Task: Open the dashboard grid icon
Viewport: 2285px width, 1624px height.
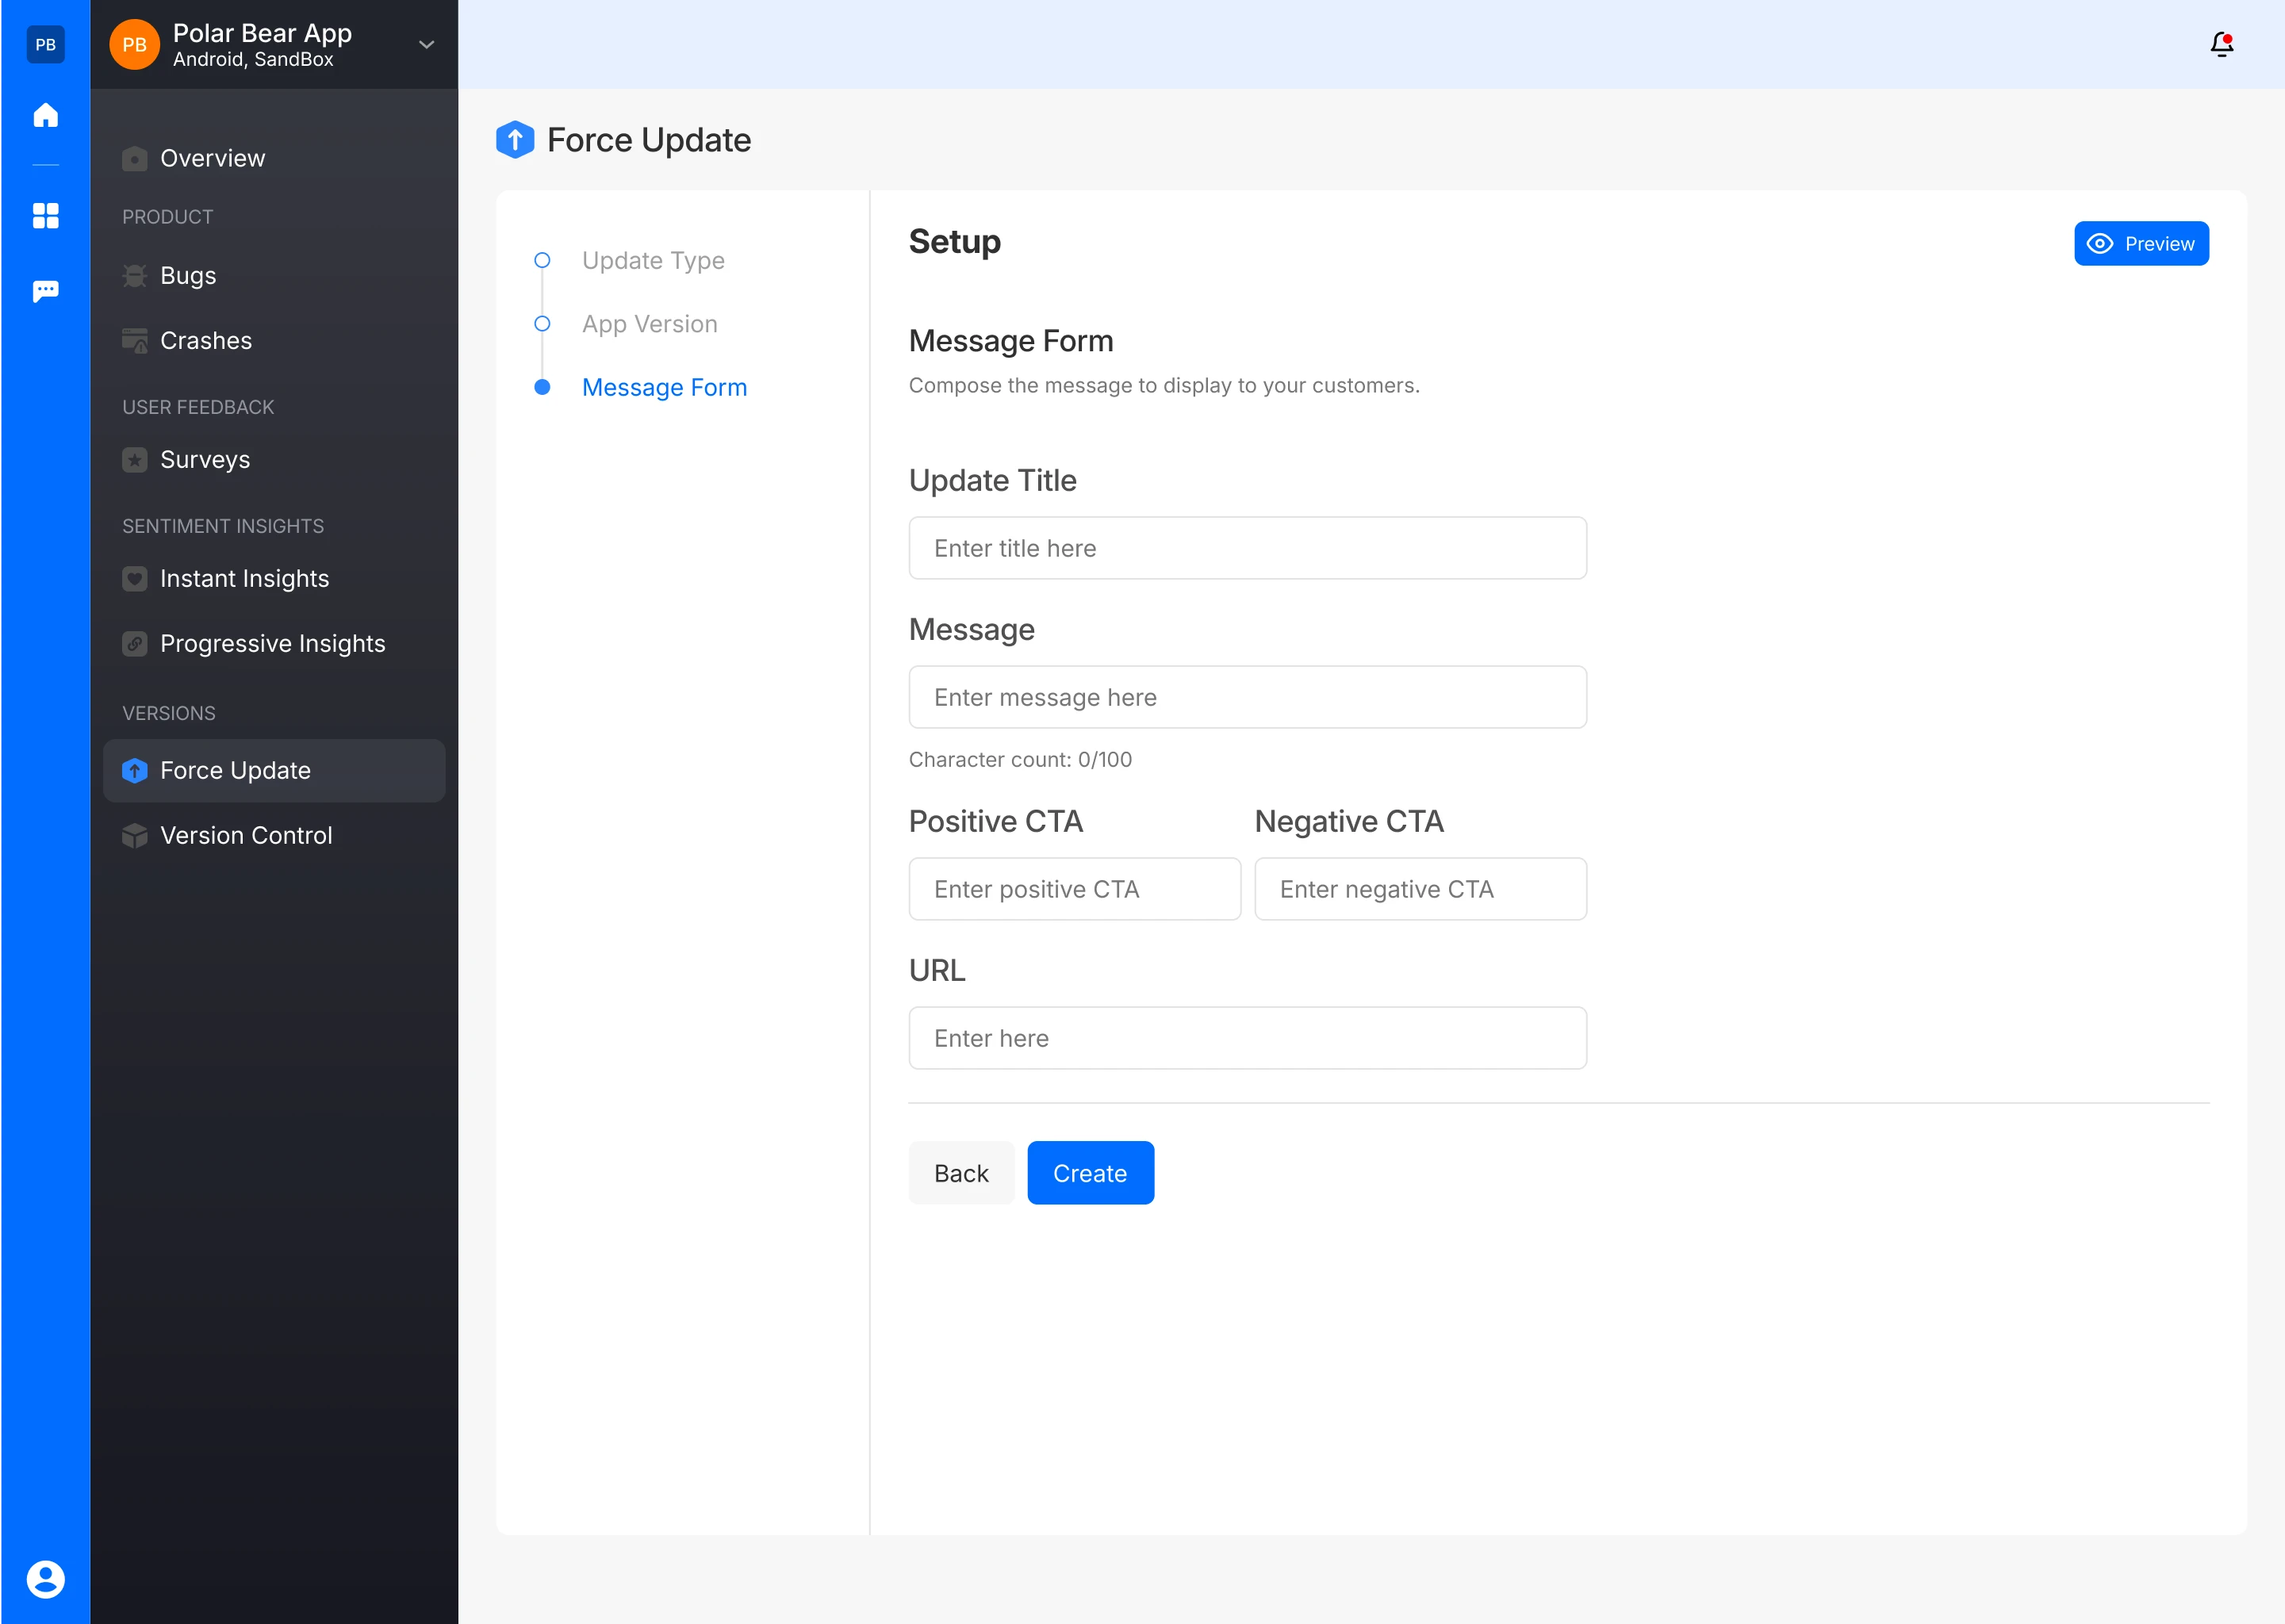Action: point(45,215)
